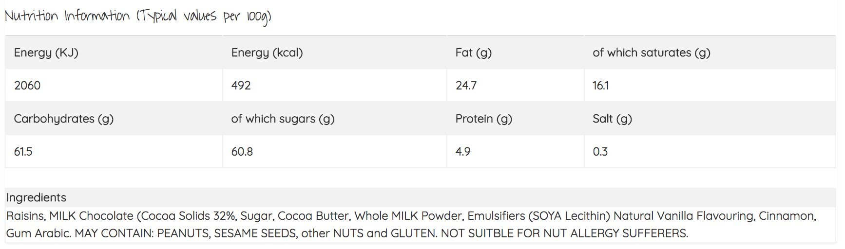Viewport: 845px width, 249px height.
Task: Click the Energy (KJ) header cell
Action: tap(46, 53)
